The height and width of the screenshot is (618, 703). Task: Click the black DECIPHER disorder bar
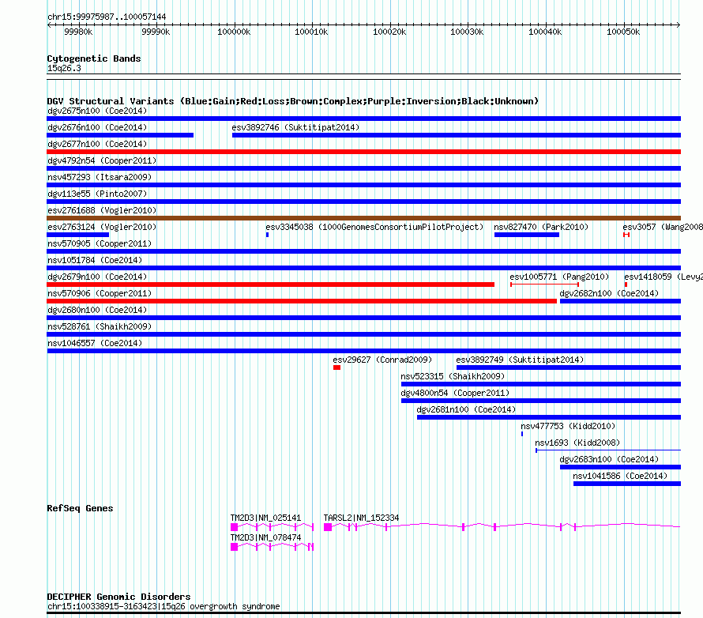point(363,612)
